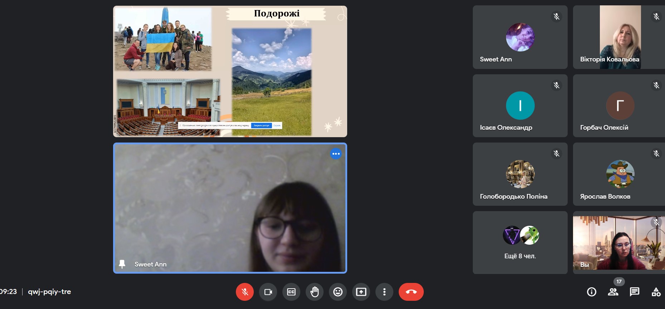Select Ярослав Волков's participant tile
The image size is (665, 309).
coord(619,174)
